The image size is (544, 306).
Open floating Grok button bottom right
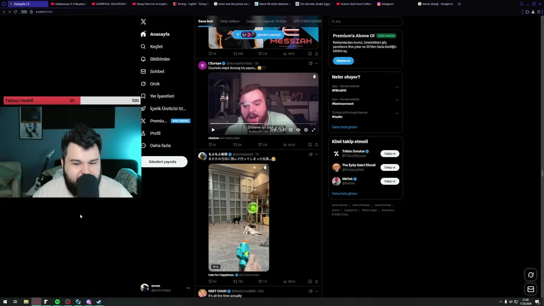[x=531, y=275]
